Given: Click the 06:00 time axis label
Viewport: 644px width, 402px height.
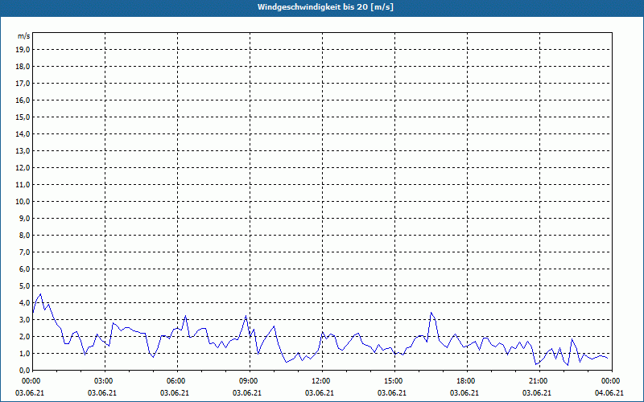Looking at the screenshot, I should (x=175, y=381).
